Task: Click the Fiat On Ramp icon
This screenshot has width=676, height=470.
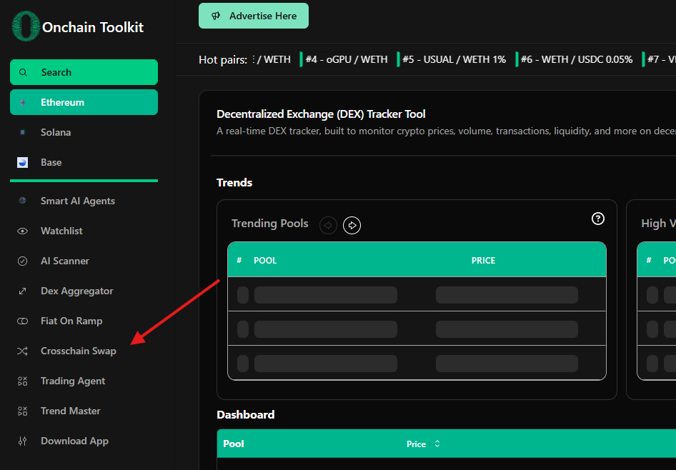Action: click(x=23, y=321)
